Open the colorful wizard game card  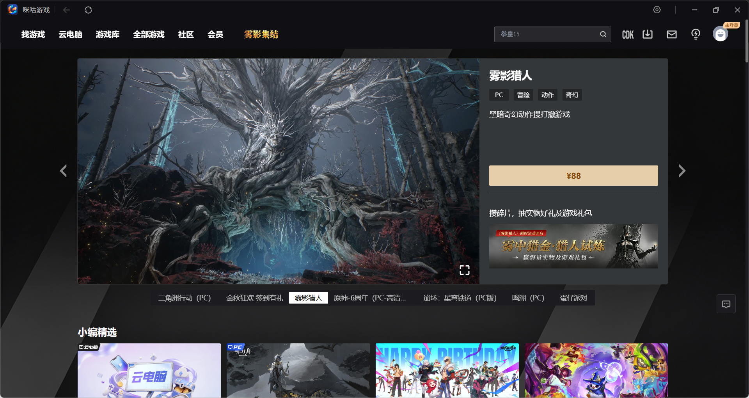click(596, 371)
